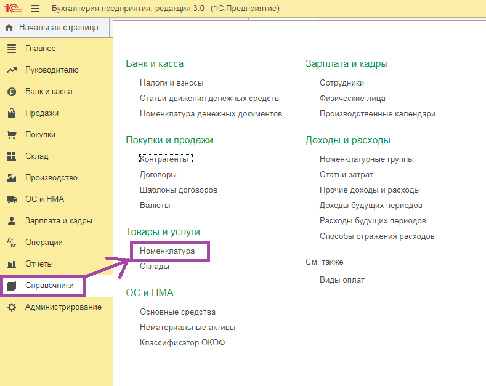
Task: Click the truck ОС и НМА icon
Action: pos(12,199)
